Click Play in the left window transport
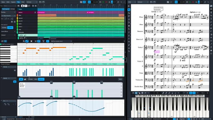The height and width of the screenshot is (120, 213). (103, 2)
